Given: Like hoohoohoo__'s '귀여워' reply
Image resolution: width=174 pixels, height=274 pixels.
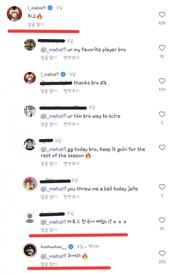Looking at the screenshot, I should [x=162, y=254].
